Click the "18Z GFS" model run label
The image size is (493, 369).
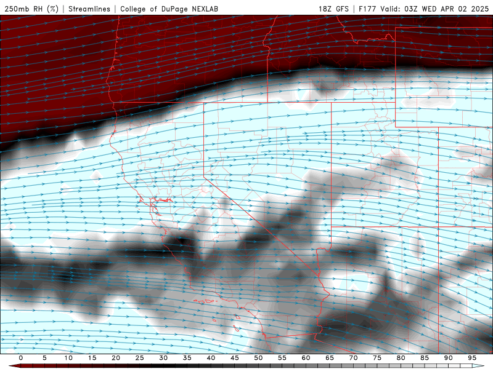click(x=333, y=9)
